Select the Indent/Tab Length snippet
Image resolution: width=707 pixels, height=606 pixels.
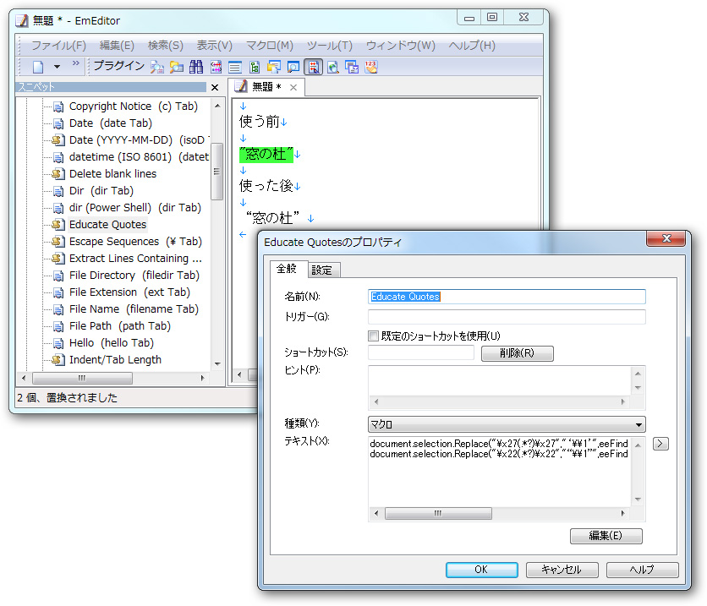point(115,359)
